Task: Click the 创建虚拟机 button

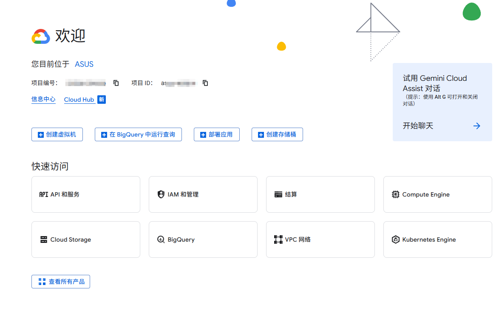Action: [x=57, y=134]
